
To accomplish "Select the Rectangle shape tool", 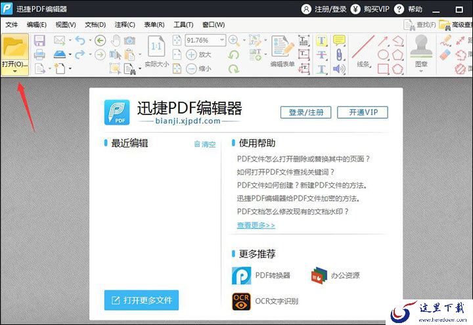I will coord(383,69).
